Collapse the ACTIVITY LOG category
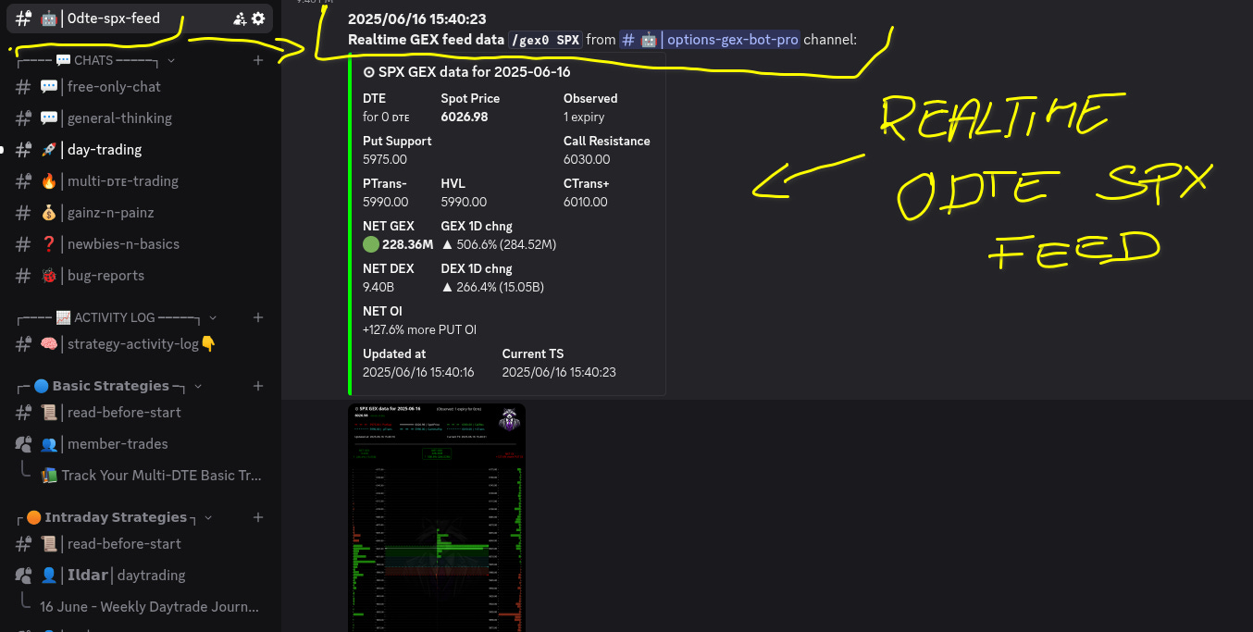The image size is (1253, 632). [214, 317]
